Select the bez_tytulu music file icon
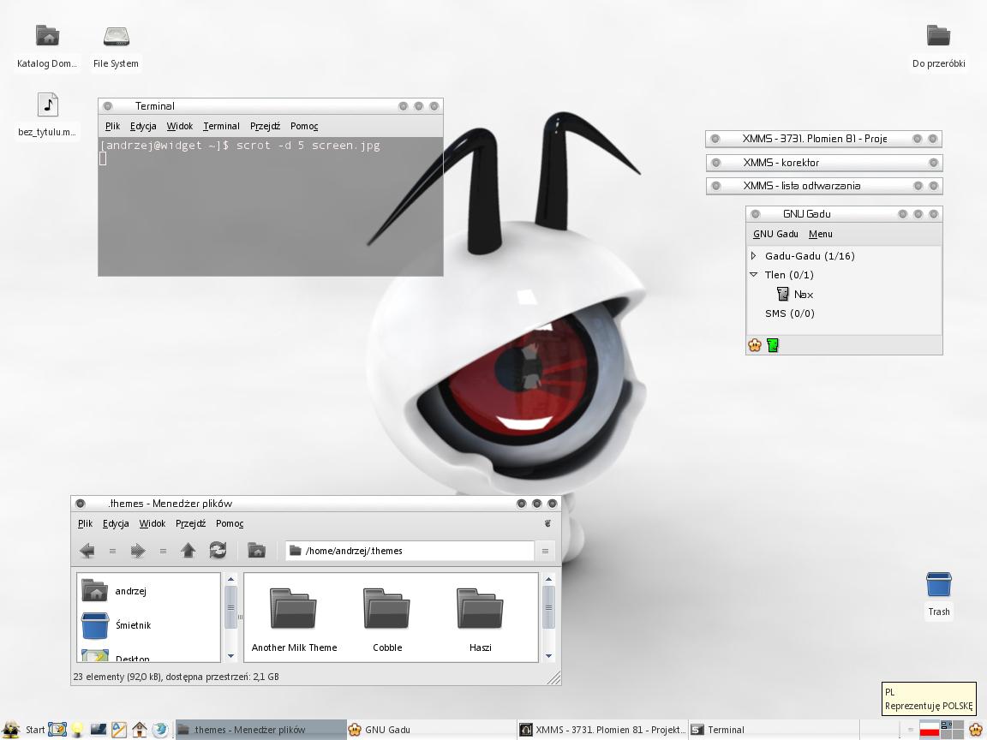 coord(47,104)
